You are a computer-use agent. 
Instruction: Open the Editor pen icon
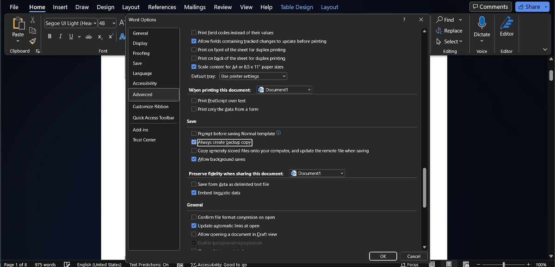tap(506, 22)
